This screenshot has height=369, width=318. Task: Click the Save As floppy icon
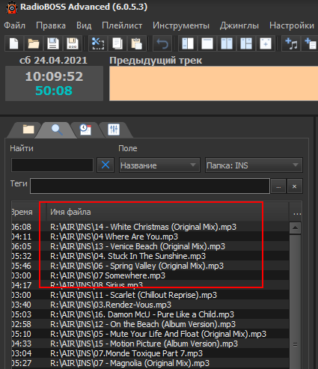tap(73, 43)
